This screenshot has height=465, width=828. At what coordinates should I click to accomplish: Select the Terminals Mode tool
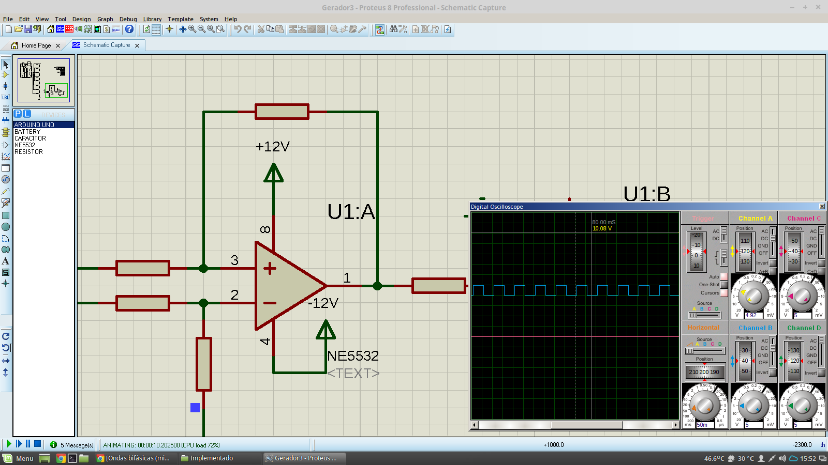tap(6, 132)
